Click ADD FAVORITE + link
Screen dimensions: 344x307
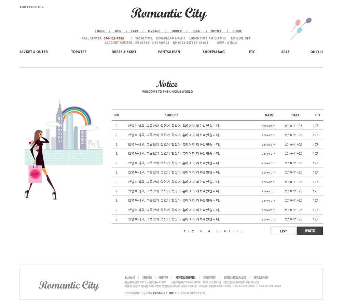[31, 7]
